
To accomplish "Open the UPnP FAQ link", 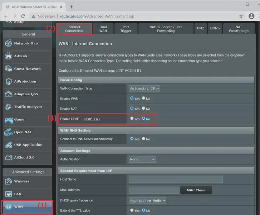I will (x=92, y=119).
